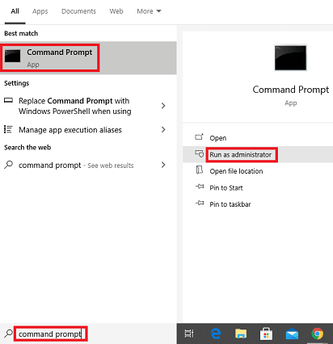The height and width of the screenshot is (344, 333).
Task: Launch Microsoft Edge from the taskbar
Action: tap(216, 334)
